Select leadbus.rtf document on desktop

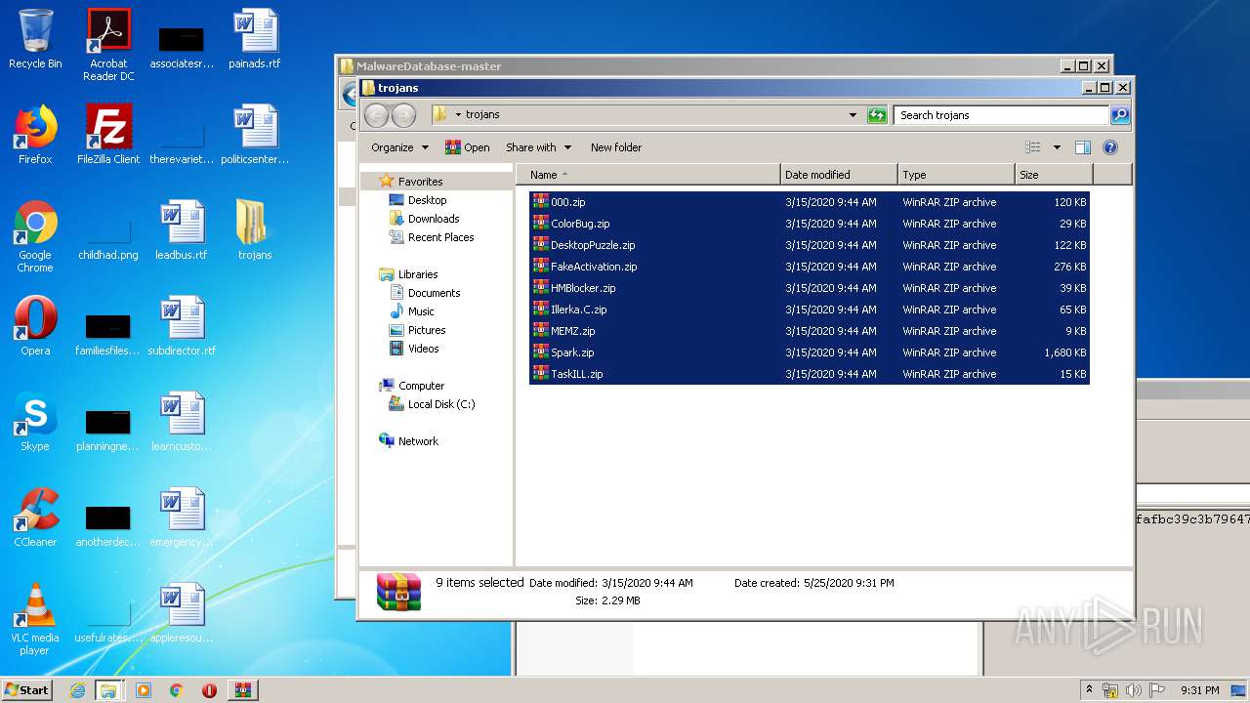coord(182,230)
